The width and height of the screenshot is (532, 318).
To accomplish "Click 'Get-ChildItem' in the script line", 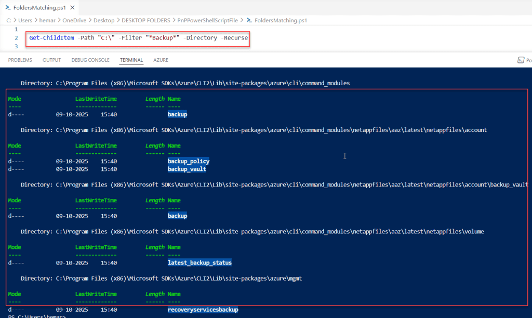I will click(51, 37).
